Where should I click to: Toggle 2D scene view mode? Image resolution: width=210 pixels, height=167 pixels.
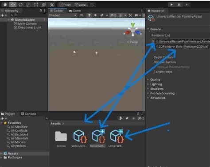(x=82, y=15)
